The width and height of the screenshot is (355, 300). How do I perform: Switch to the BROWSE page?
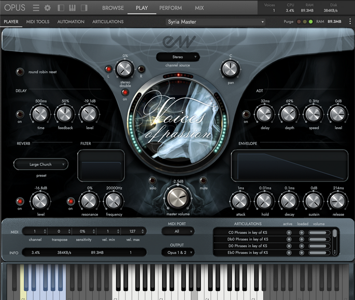[x=113, y=8]
